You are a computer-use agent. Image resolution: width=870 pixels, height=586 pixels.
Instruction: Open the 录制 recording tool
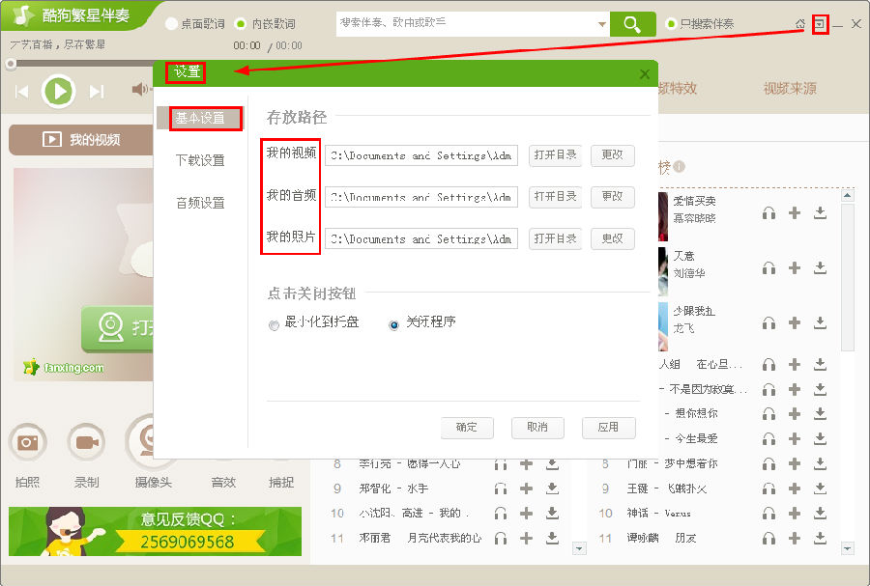(87, 443)
